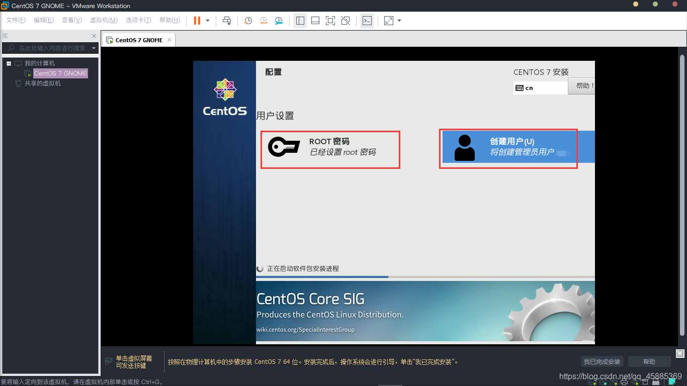Click the package installation progress bar

coord(425,276)
